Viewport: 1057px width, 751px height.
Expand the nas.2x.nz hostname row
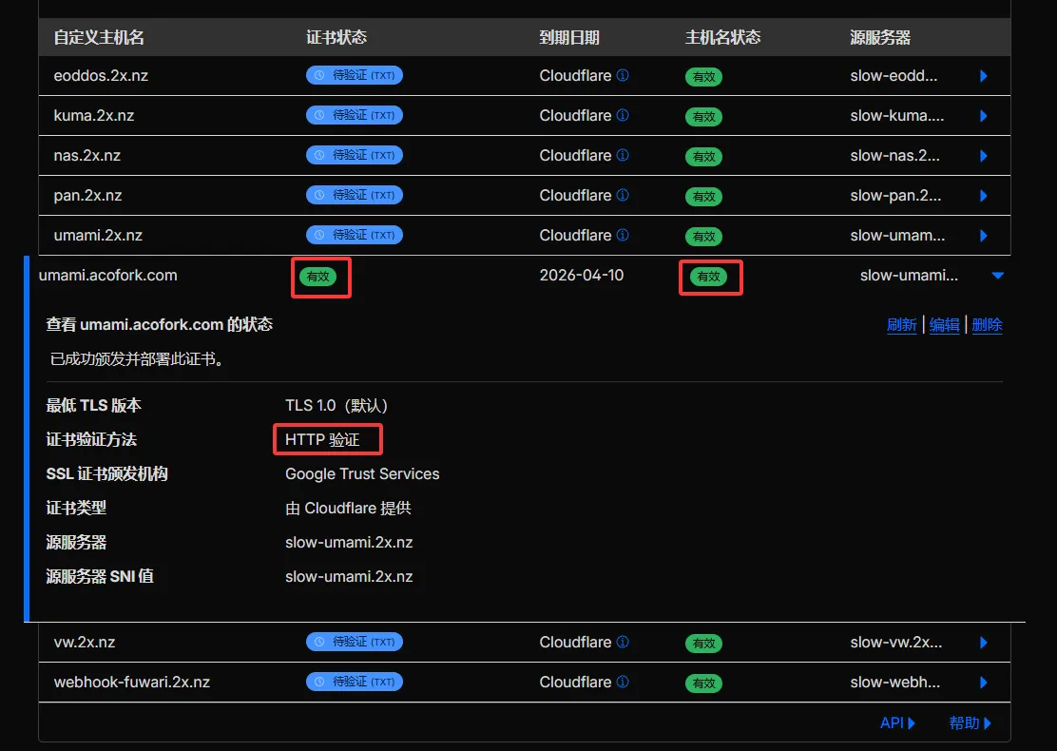tap(984, 156)
